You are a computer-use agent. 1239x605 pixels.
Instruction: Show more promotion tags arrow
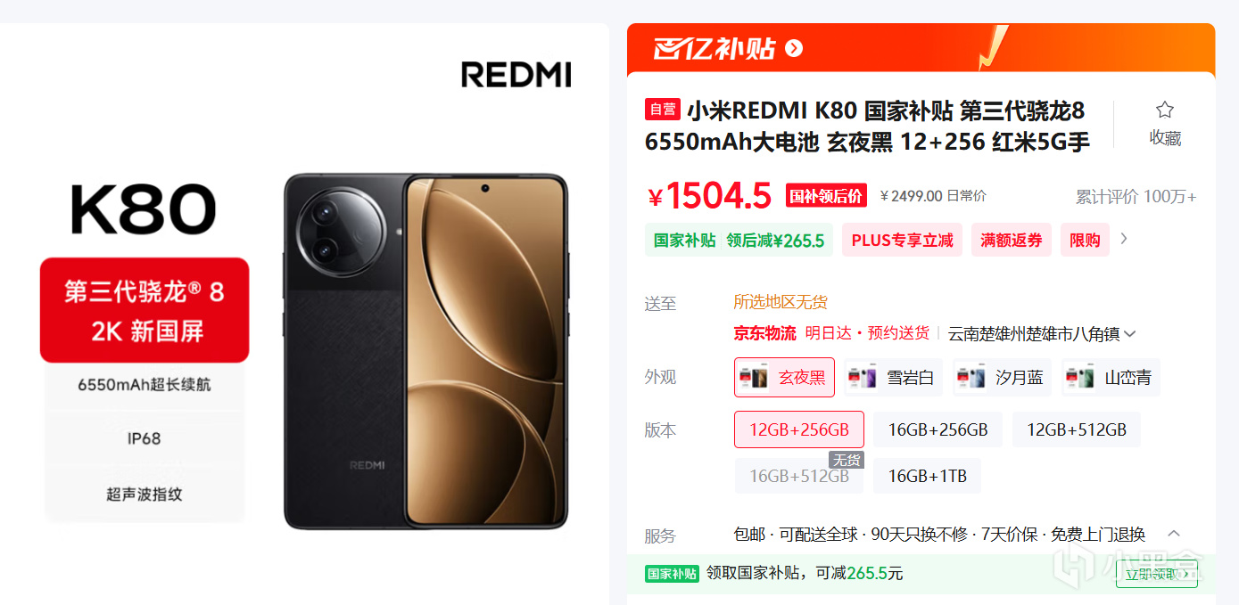1124,239
